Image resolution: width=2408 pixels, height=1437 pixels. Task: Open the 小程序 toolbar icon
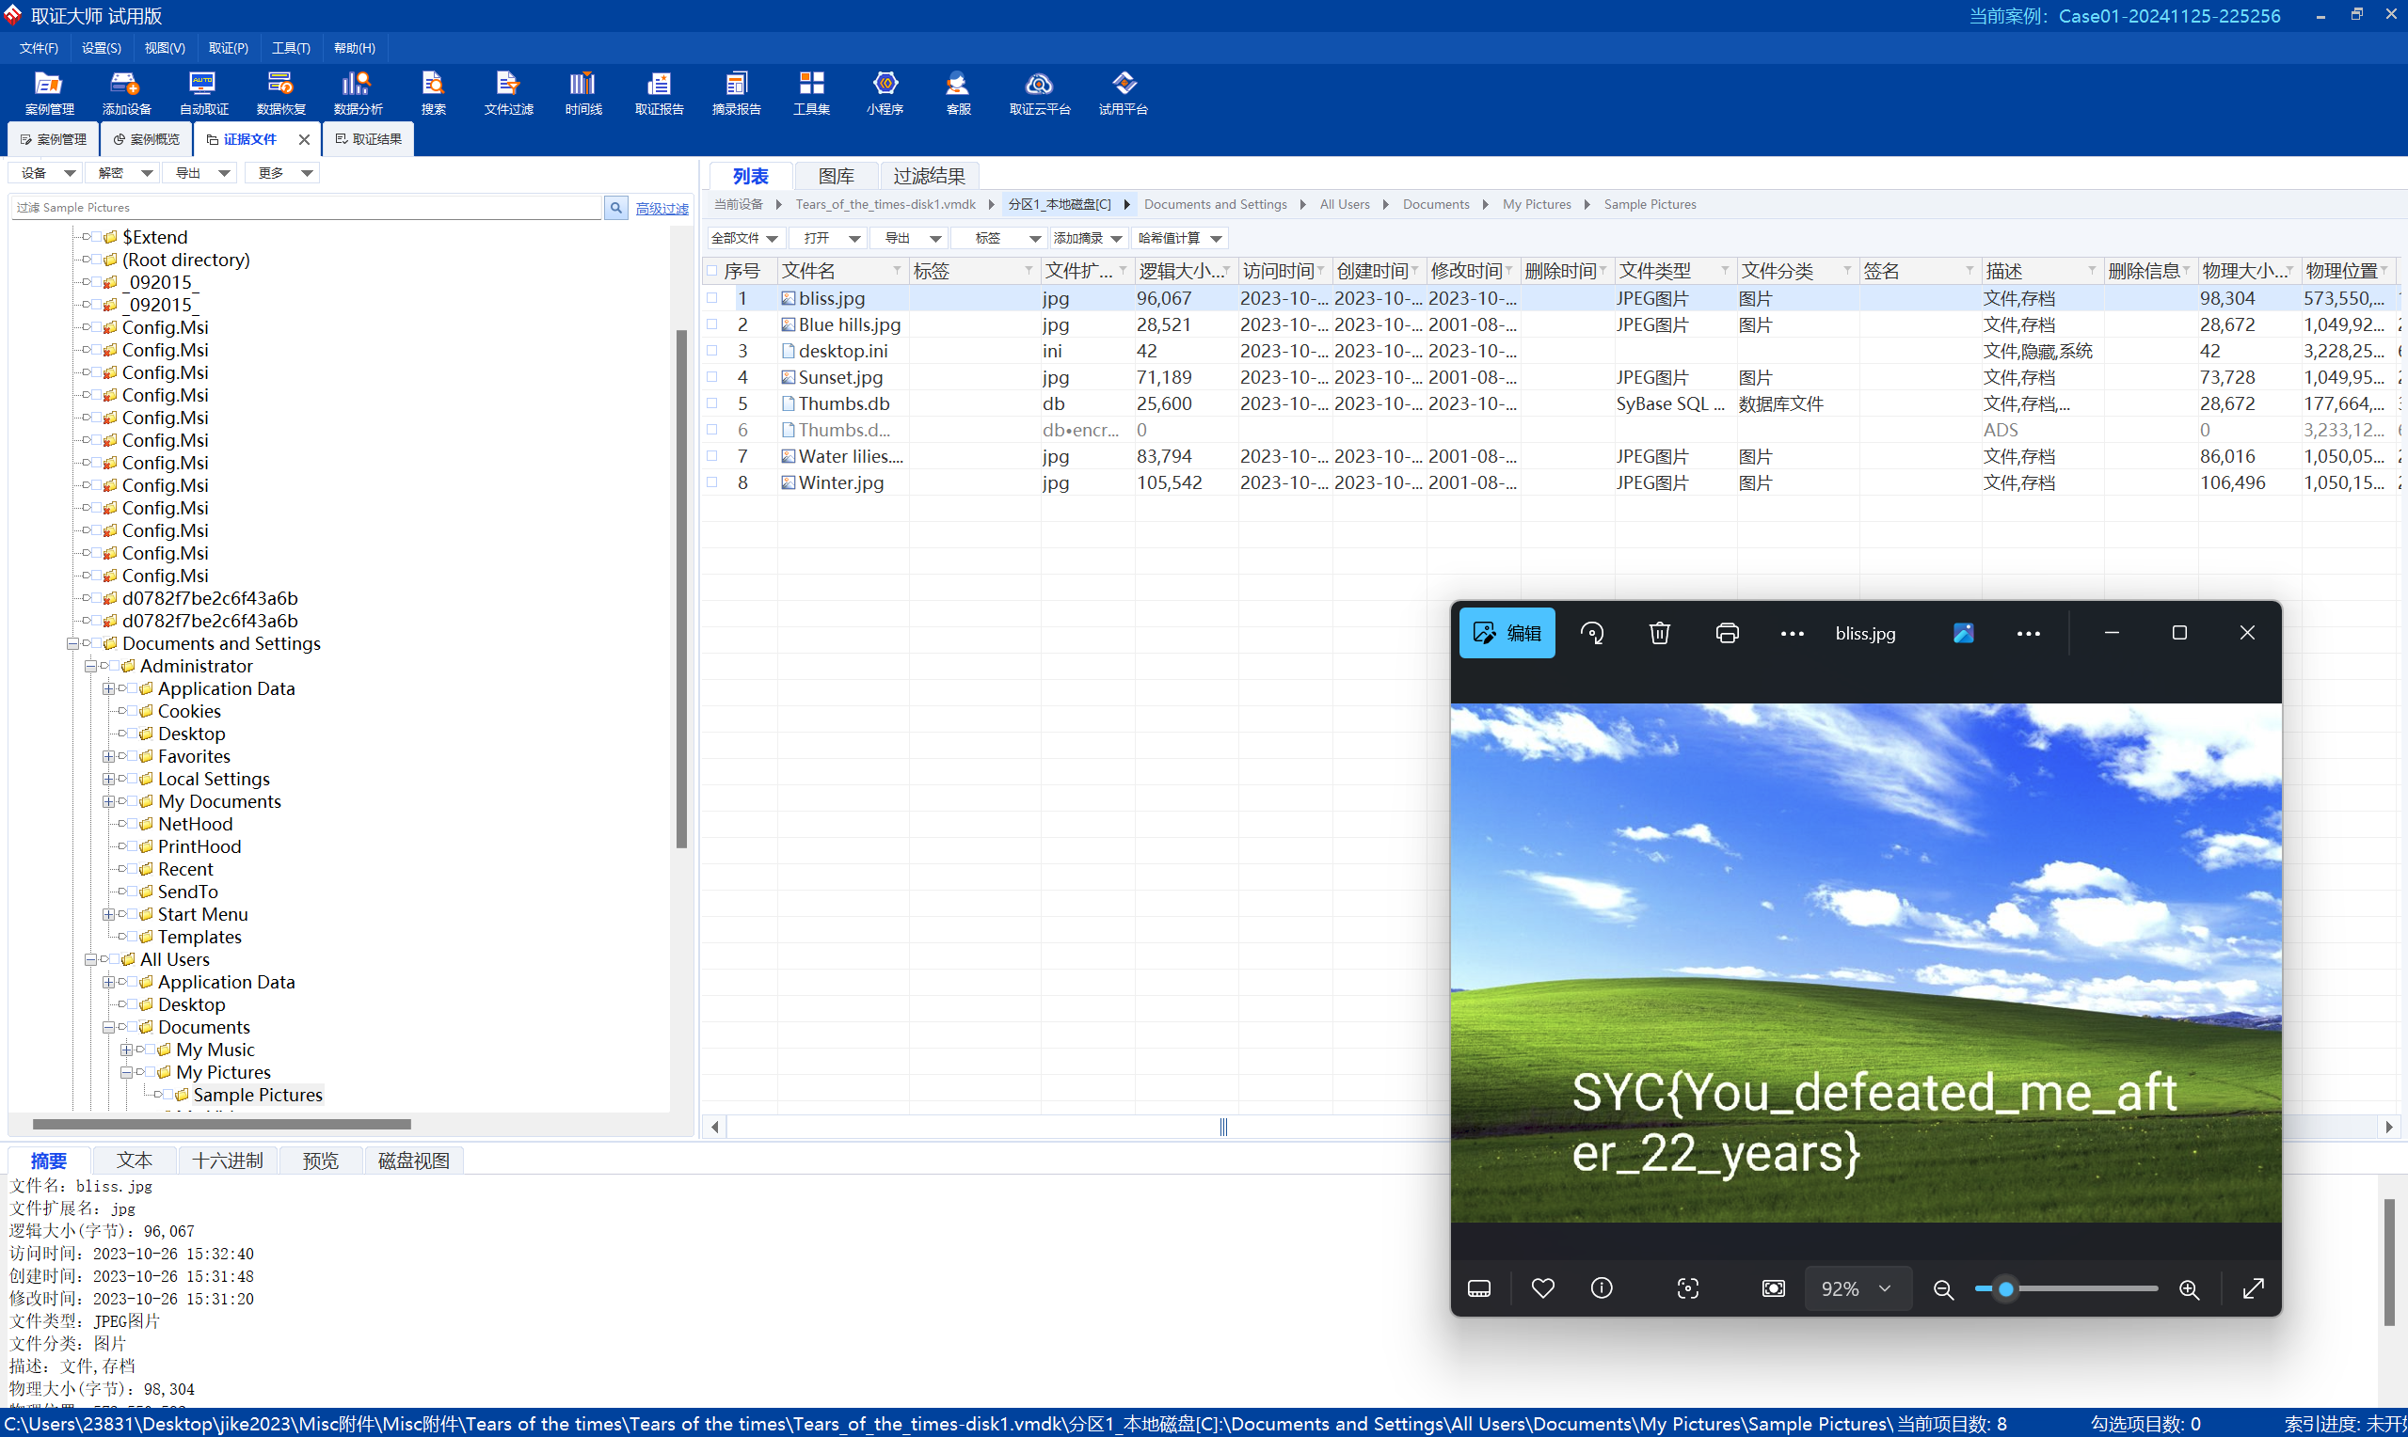(x=885, y=93)
